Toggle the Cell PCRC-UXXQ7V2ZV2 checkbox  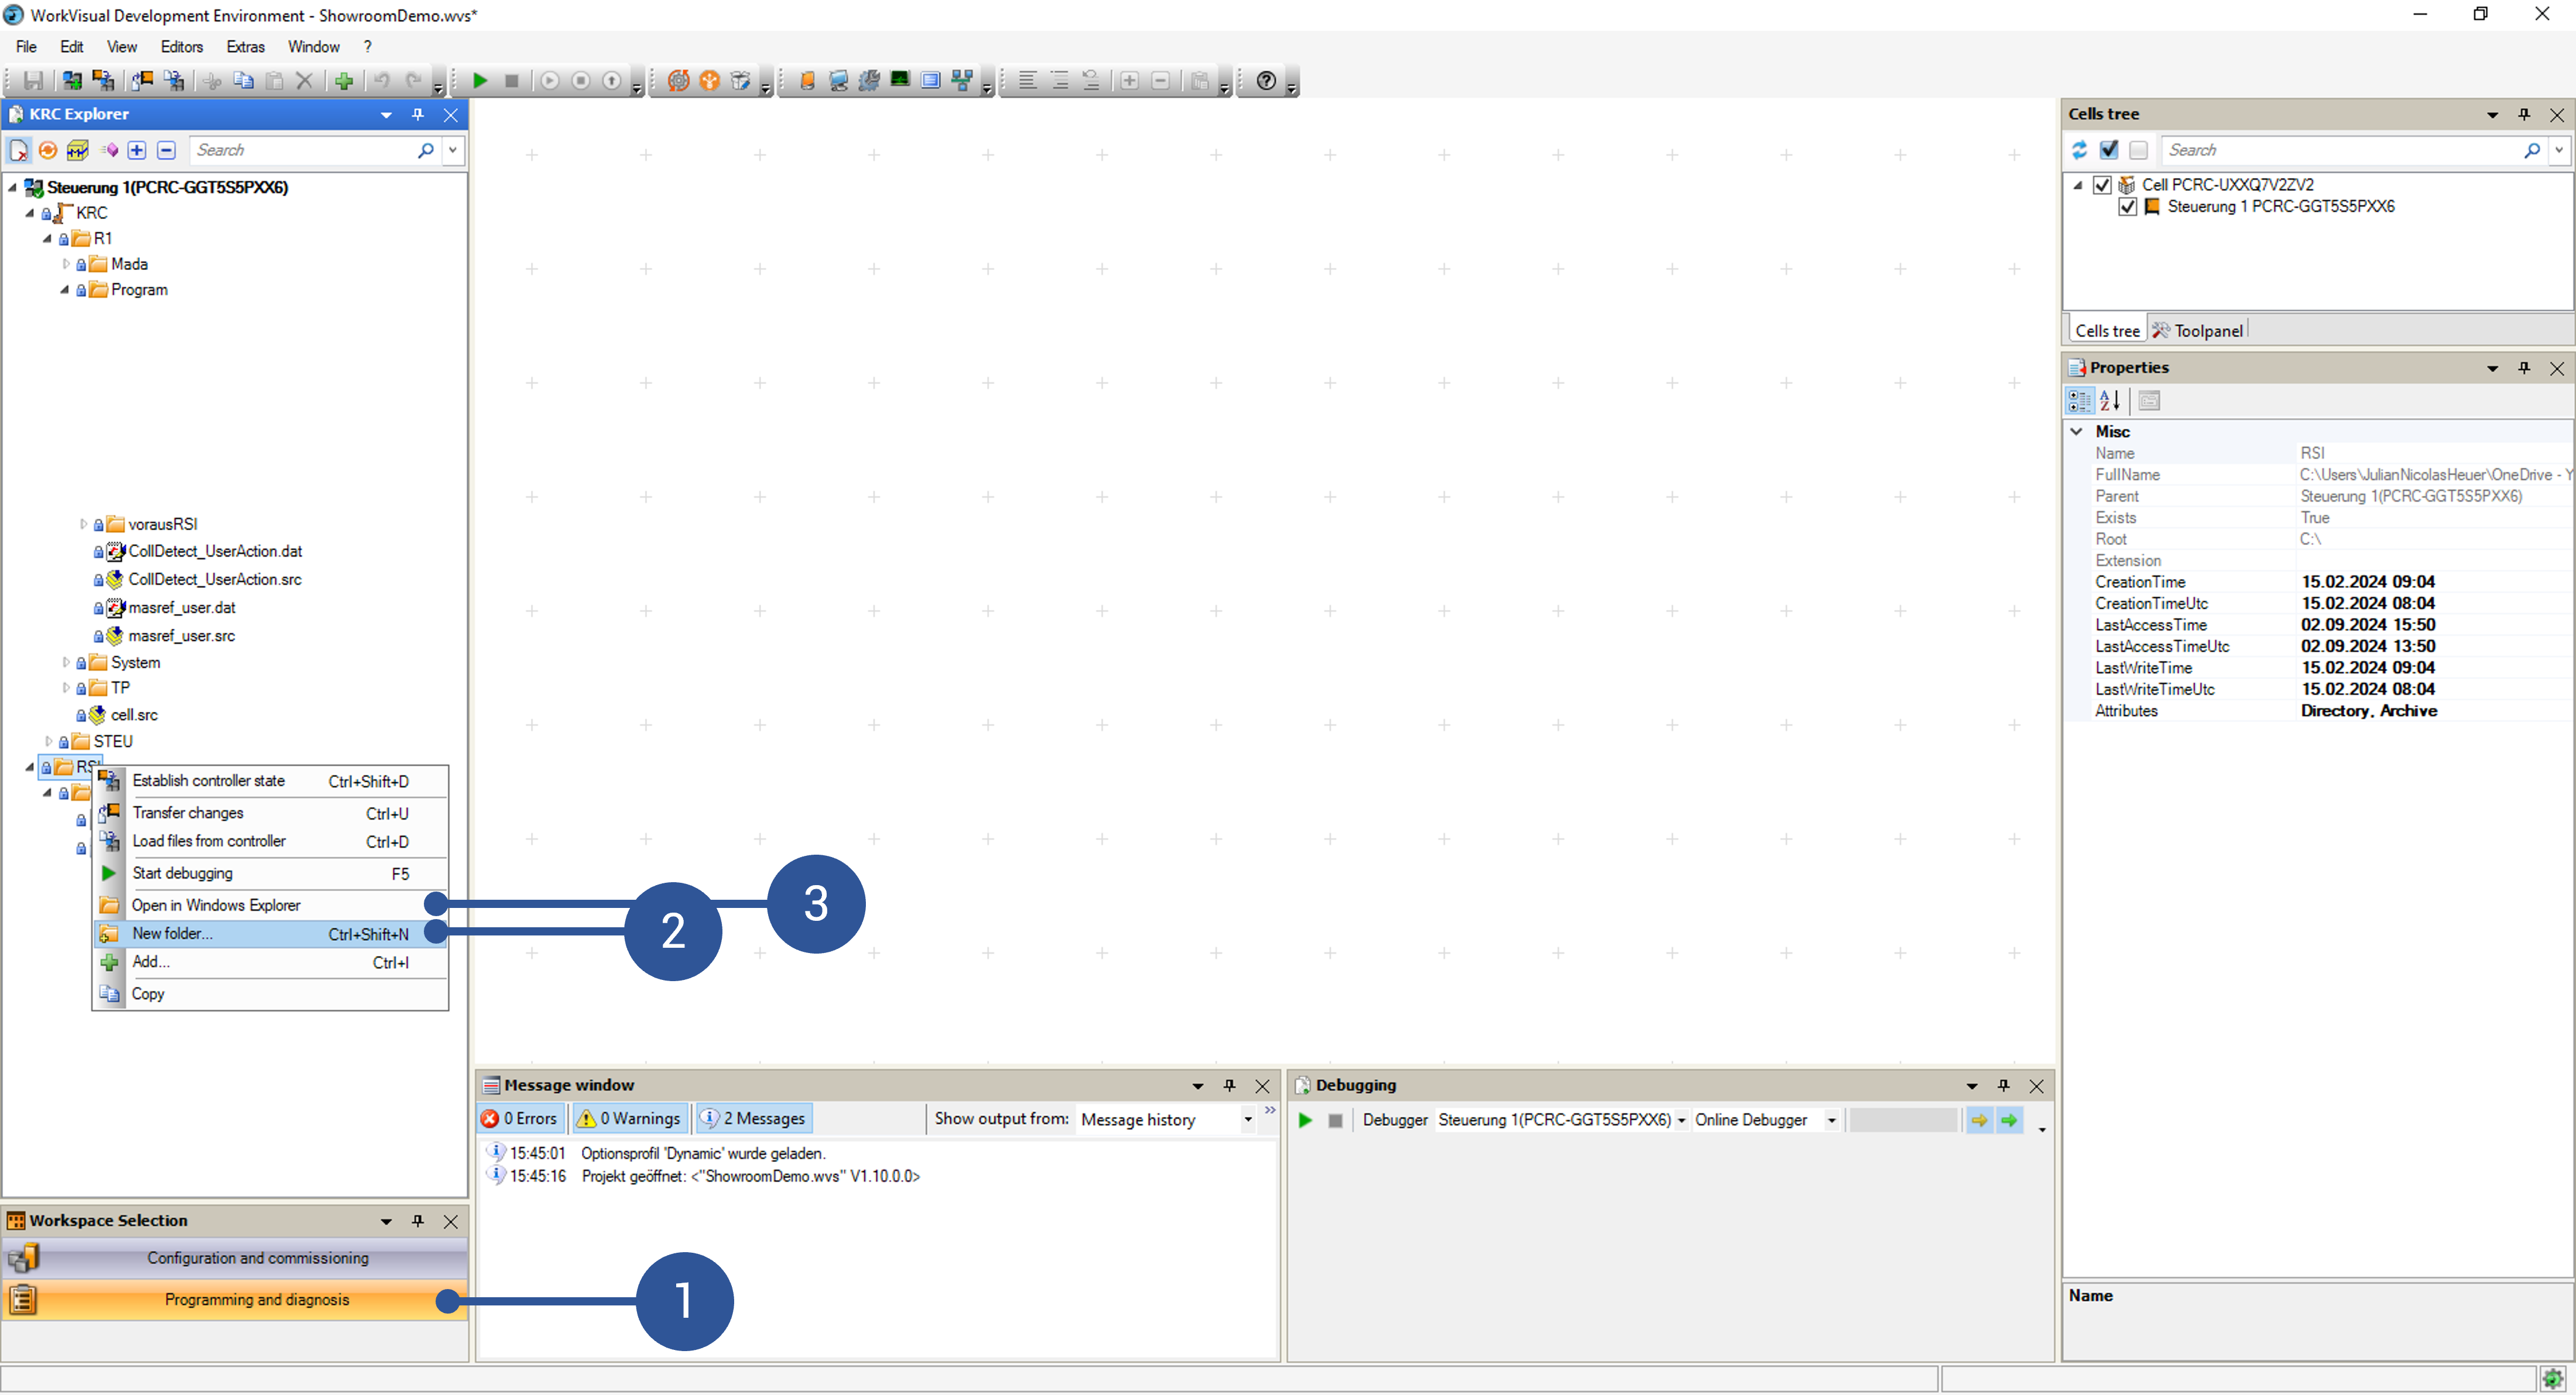tap(2102, 185)
